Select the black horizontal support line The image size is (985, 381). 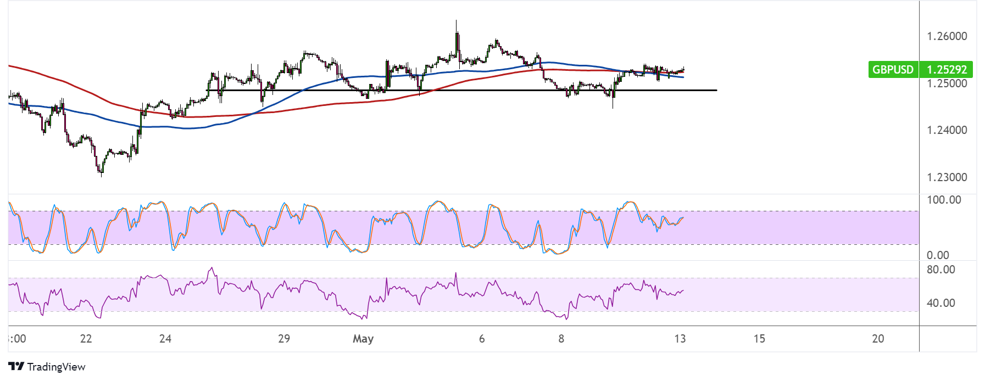tap(461, 90)
